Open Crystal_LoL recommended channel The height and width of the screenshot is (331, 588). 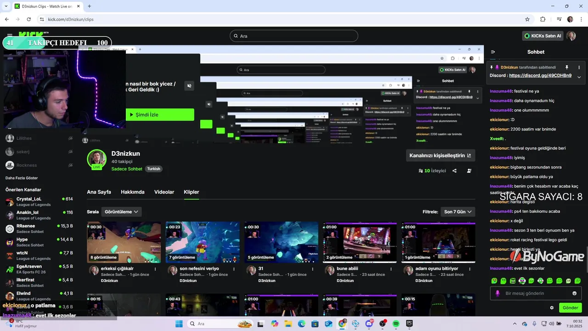39,202
